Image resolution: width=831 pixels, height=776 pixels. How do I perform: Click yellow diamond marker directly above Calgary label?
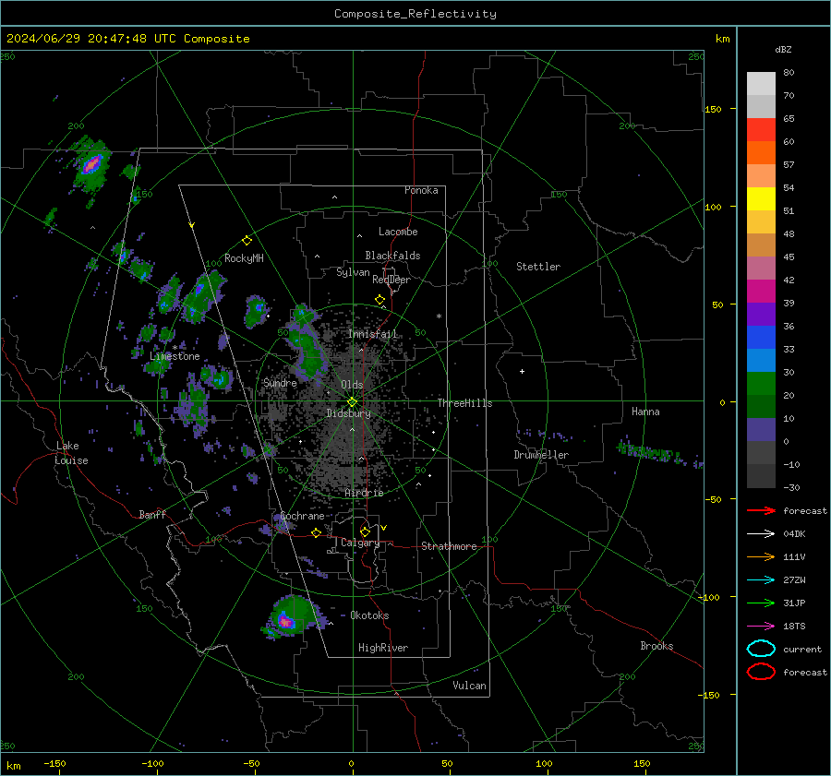click(365, 531)
